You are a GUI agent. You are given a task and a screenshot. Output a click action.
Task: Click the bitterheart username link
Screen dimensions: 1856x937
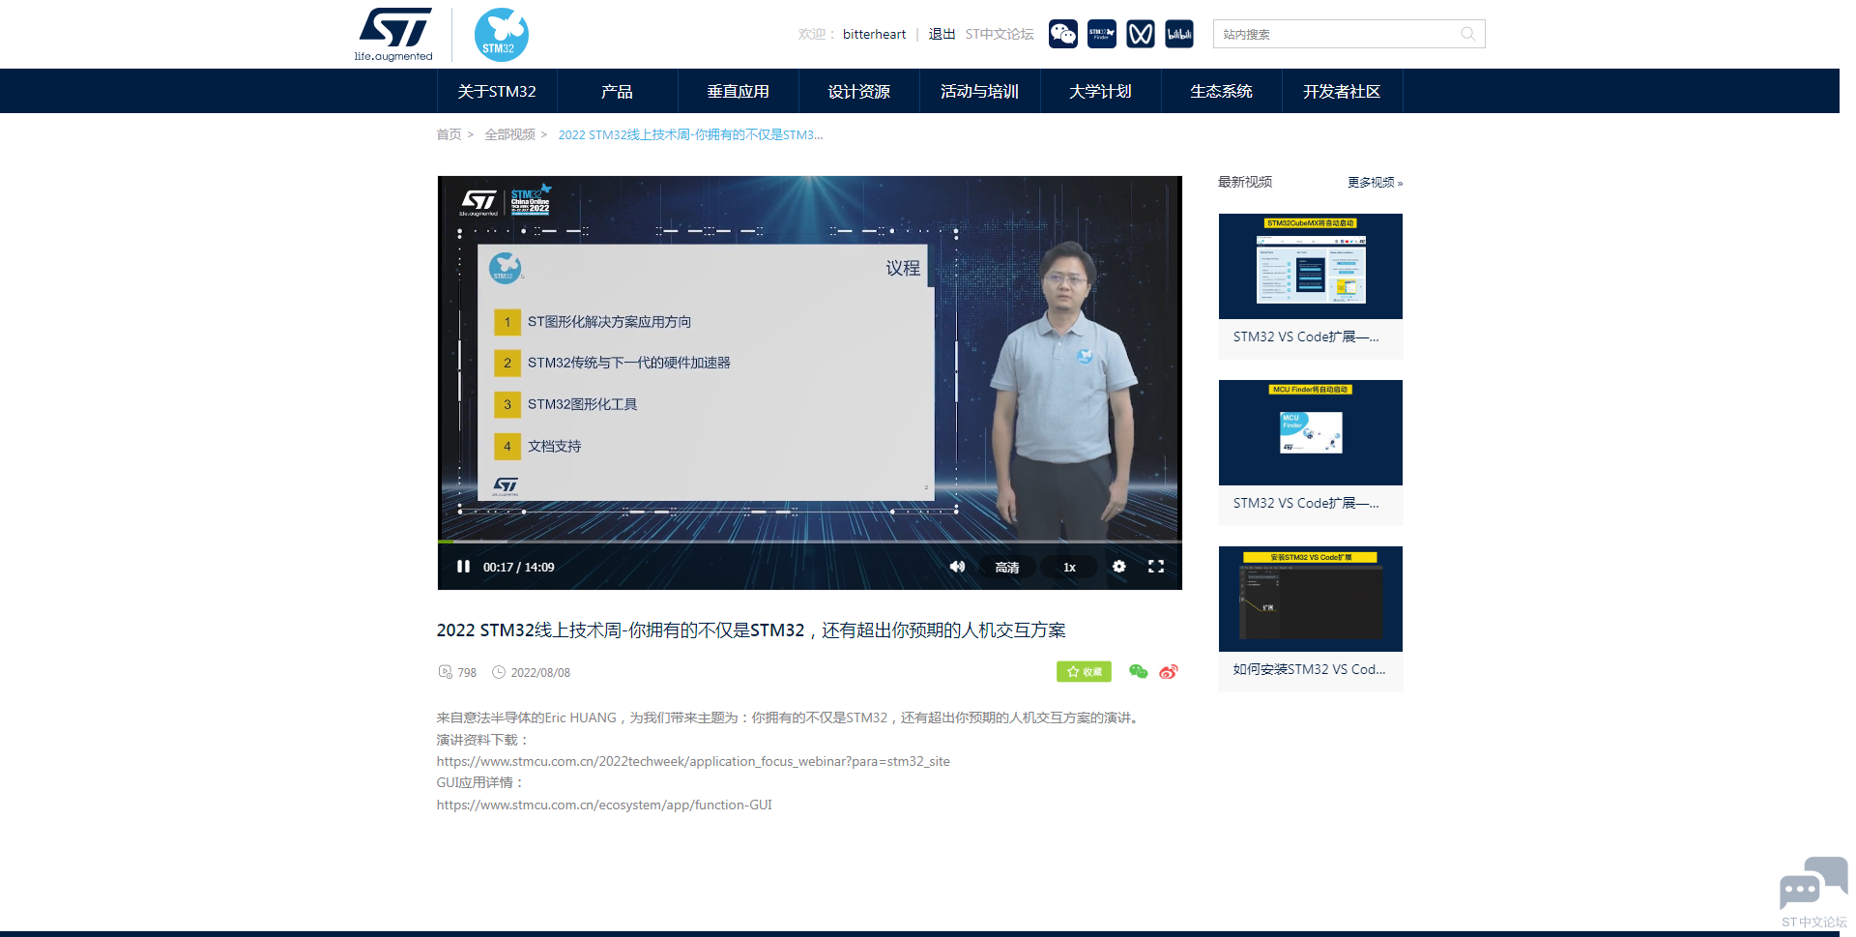pyautogui.click(x=874, y=34)
